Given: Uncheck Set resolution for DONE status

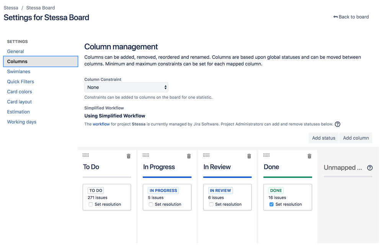Looking at the screenshot, I should point(271,204).
